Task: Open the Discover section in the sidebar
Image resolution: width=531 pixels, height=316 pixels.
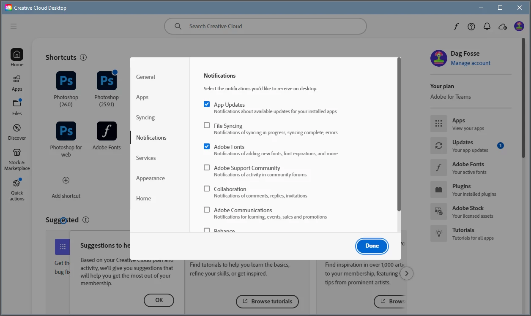Action: (x=17, y=132)
